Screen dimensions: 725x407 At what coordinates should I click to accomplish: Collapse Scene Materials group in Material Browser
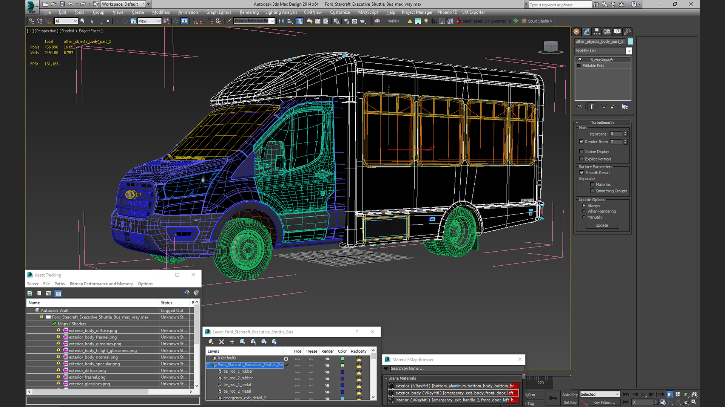386,378
